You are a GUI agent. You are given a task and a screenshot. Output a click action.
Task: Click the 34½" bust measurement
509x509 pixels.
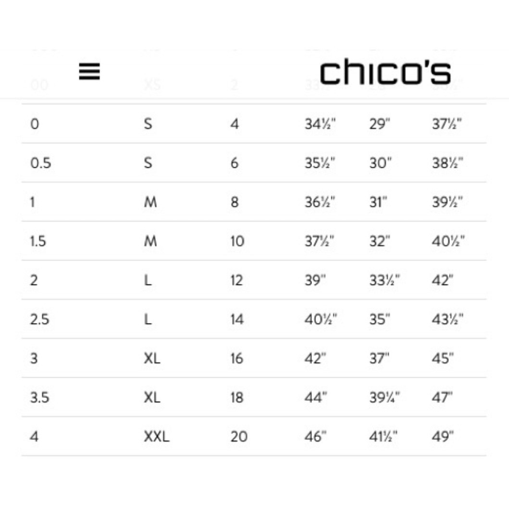[x=320, y=124]
